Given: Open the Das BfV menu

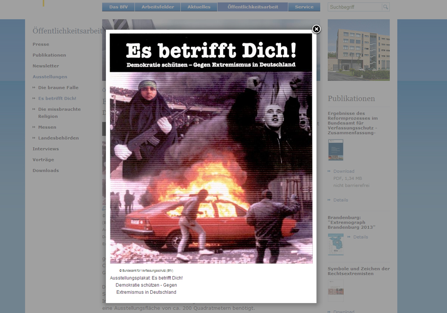Looking at the screenshot, I should point(119,7).
